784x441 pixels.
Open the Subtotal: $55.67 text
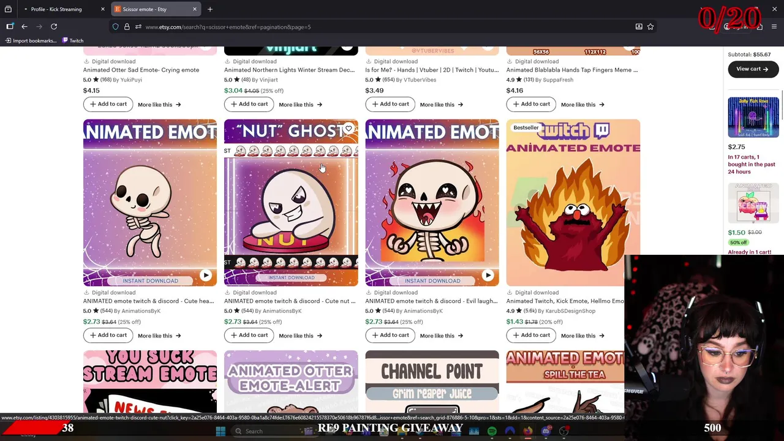(749, 55)
